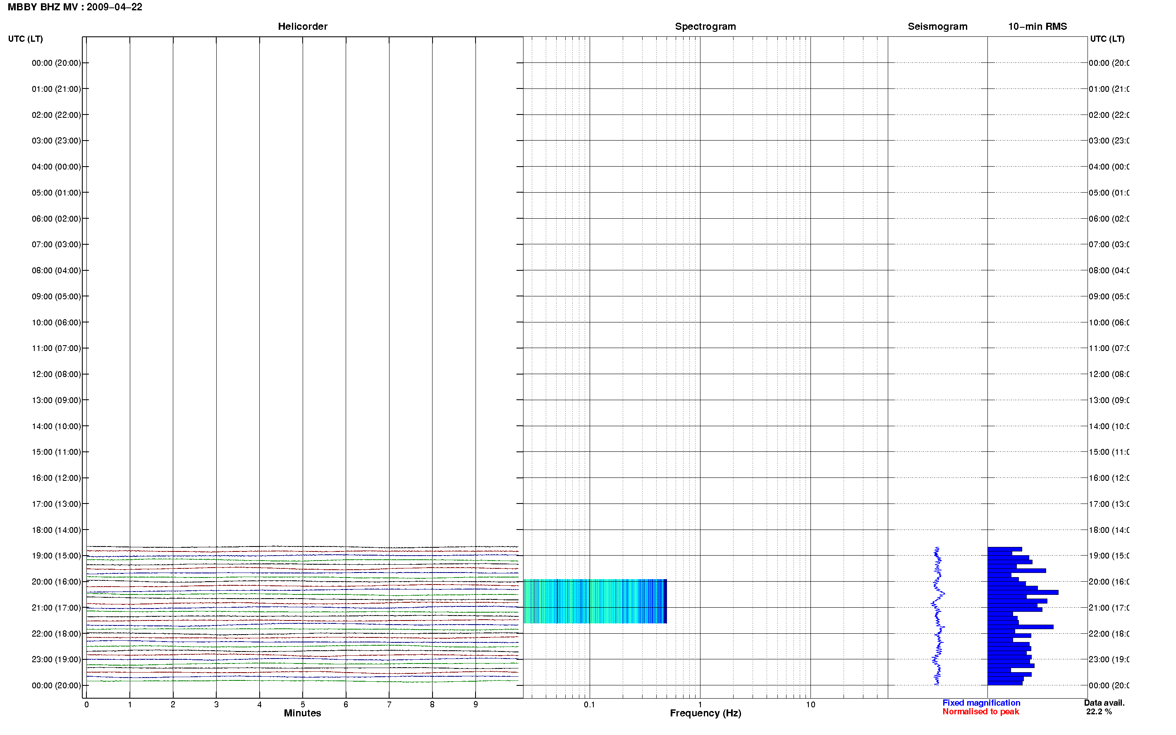Screen dimensions: 1176x735
Task: Click the left '01:00 (21:00)' time label
Action: click(x=56, y=89)
